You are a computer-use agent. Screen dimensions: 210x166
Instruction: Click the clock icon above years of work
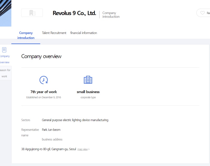44,80
